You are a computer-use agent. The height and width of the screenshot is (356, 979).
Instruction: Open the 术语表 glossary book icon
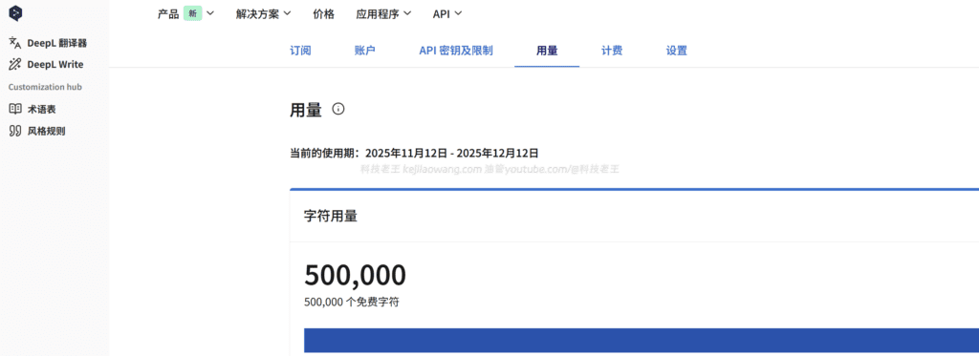[15, 109]
